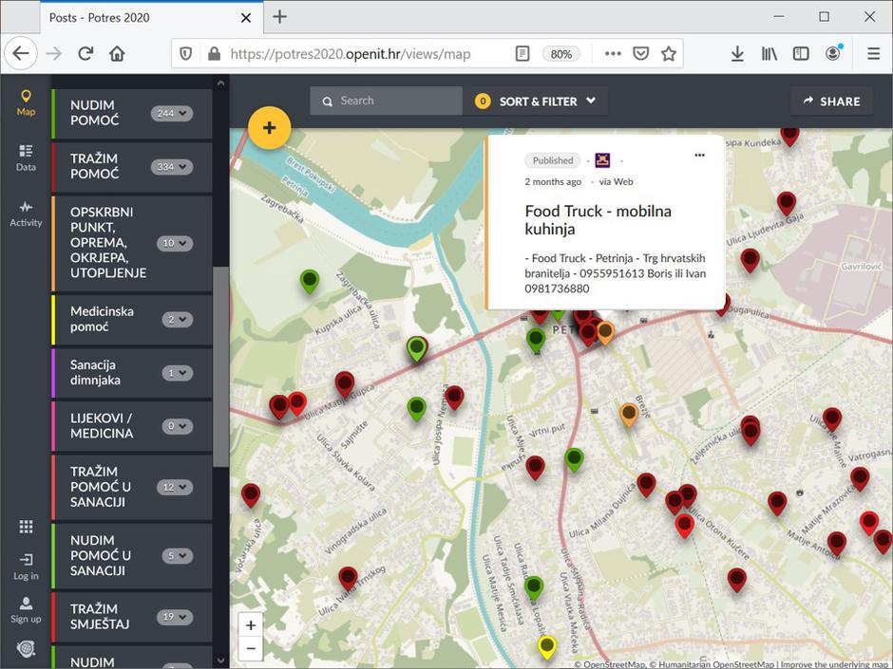
Task: Open the Data view in sidebar
Action: [x=26, y=158]
